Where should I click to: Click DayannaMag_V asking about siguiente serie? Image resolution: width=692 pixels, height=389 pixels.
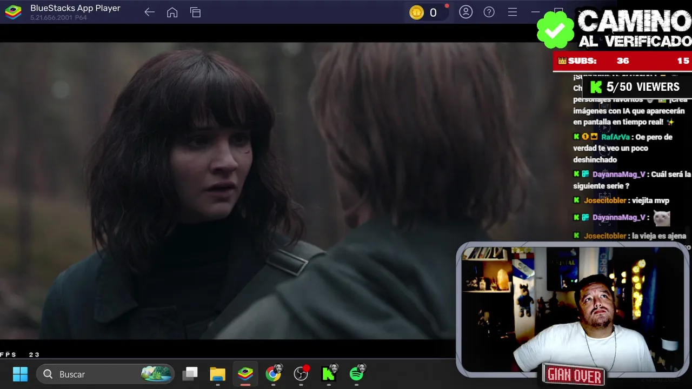coord(632,180)
